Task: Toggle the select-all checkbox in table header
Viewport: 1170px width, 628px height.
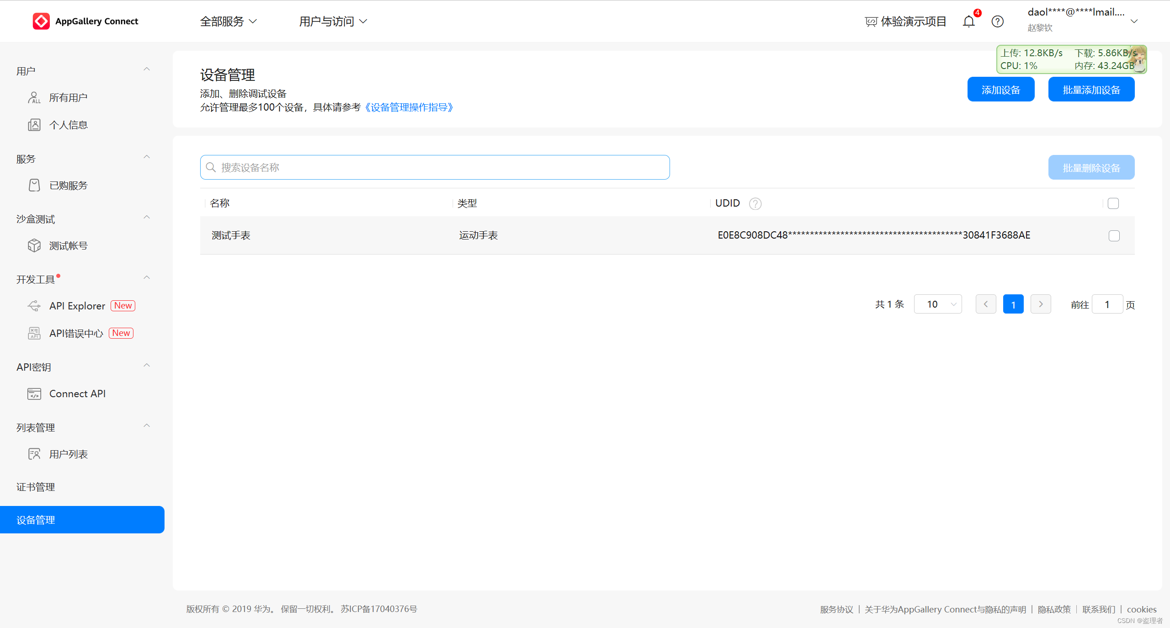Action: tap(1113, 203)
